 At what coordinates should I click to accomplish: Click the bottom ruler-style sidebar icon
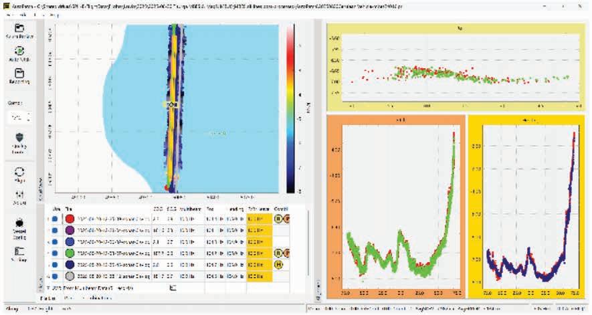click(x=19, y=251)
